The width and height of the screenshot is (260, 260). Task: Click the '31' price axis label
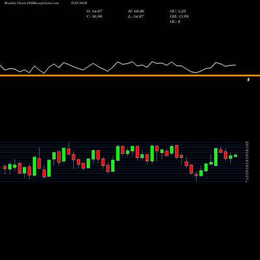click(247, 168)
